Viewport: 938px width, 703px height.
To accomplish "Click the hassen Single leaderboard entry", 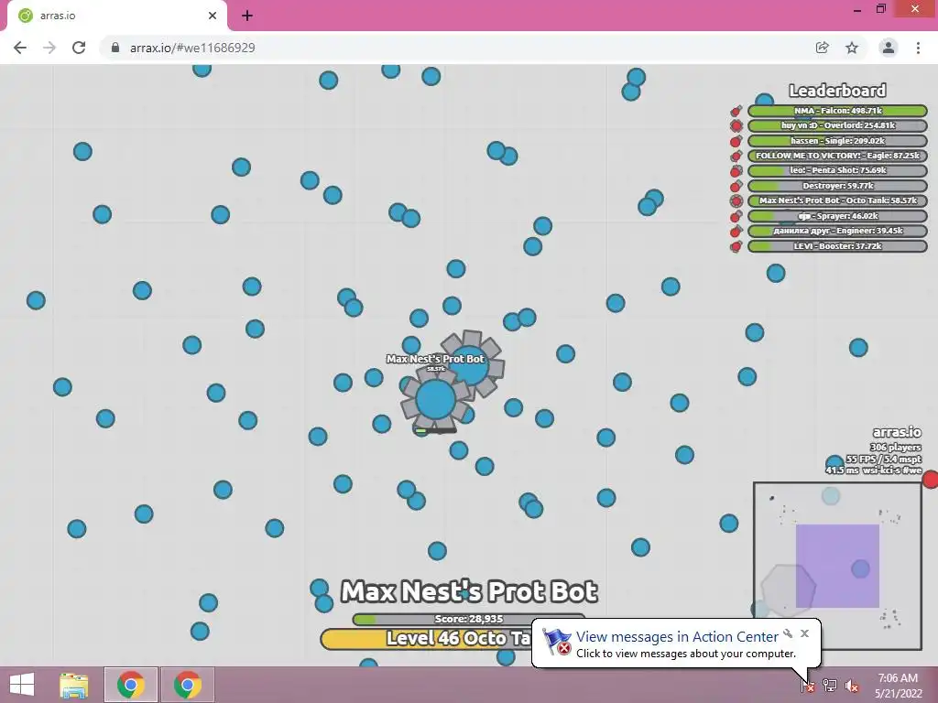I will pos(837,140).
